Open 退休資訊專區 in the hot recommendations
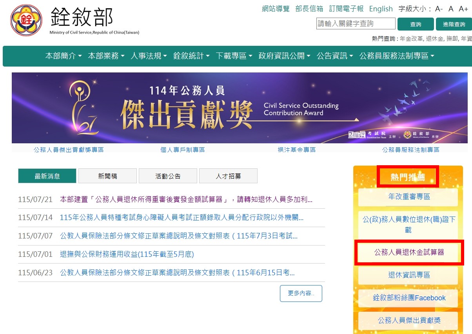Image resolution: width=472 pixels, height=334 pixels. [408, 275]
